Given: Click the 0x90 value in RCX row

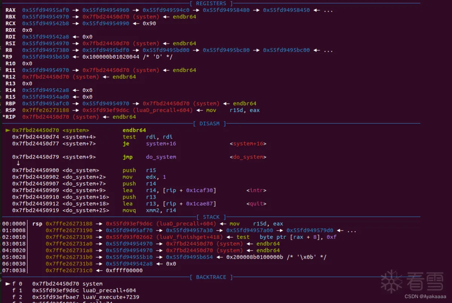Looking at the screenshot, I should coord(149,24).
